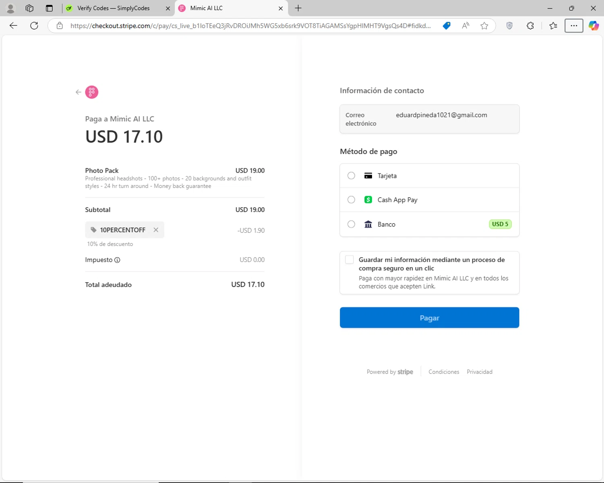Close the Verify Codes — SimplyCodes tab
This screenshot has width=604, height=483.
[x=168, y=8]
